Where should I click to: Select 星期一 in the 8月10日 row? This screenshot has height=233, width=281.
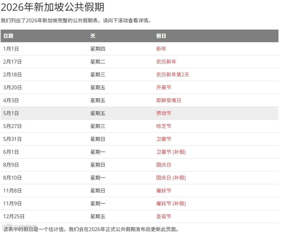pyautogui.click(x=98, y=178)
